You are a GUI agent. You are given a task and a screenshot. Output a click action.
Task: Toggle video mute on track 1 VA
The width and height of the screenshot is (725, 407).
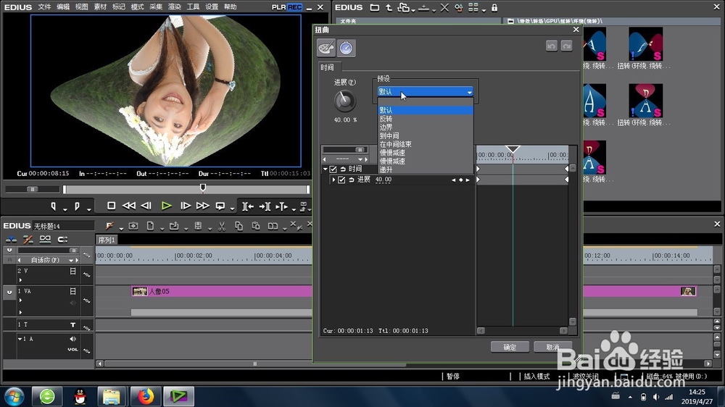pos(72,291)
